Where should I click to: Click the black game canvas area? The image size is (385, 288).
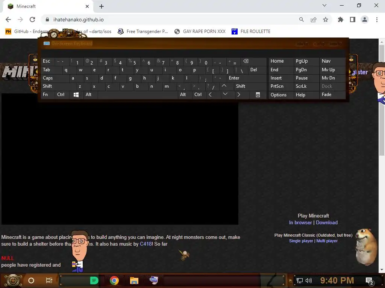tap(120, 163)
